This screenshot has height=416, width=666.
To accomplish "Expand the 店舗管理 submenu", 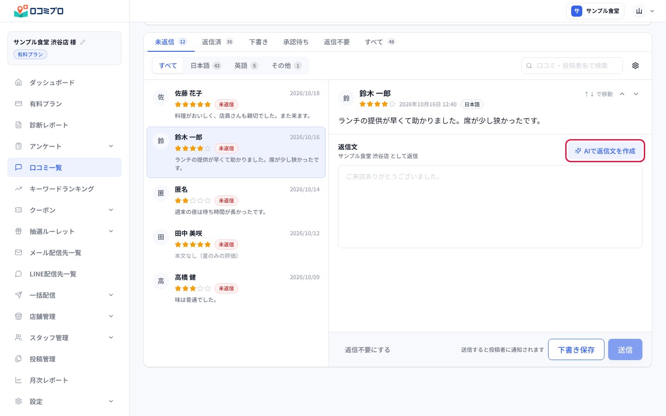I will click(111, 316).
